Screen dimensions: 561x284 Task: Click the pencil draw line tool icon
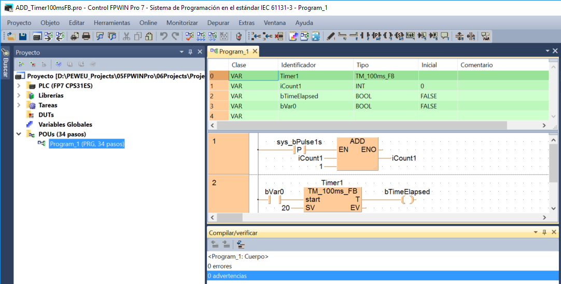coord(331,36)
